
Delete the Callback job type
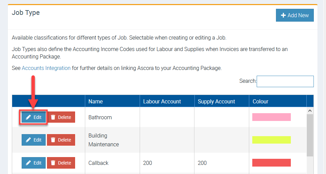[x=61, y=163]
